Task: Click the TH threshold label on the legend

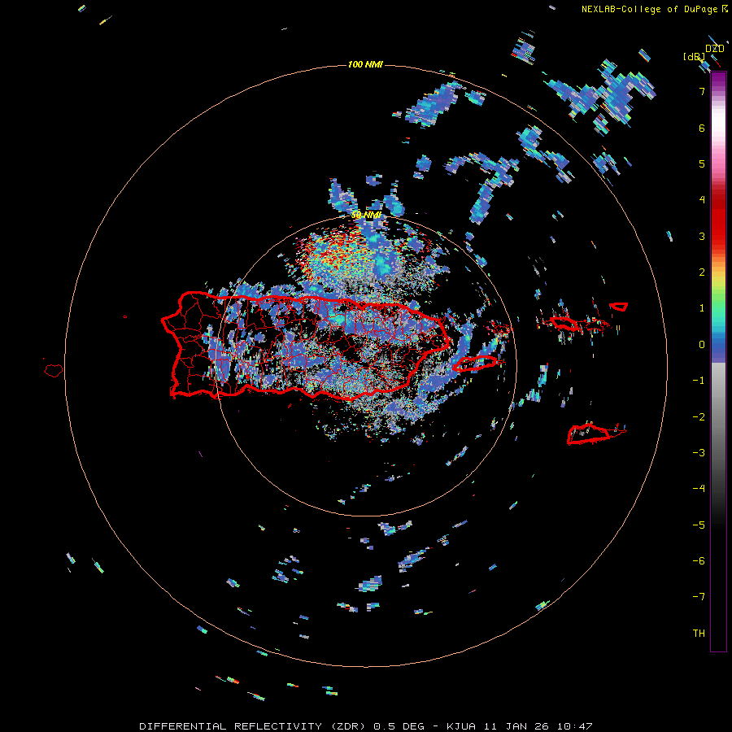Action: [699, 633]
